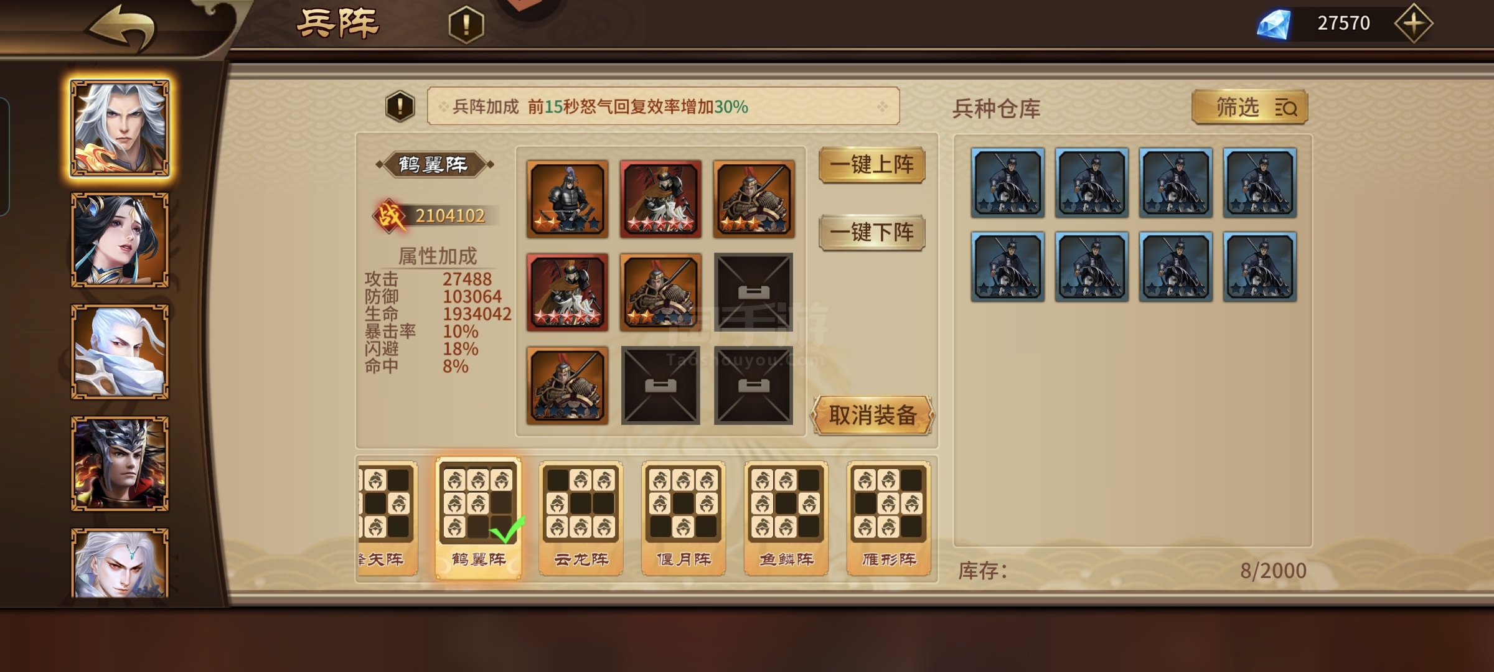This screenshot has height=672, width=1494.
Task: Choose the 雁形阵 formation
Action: [889, 518]
